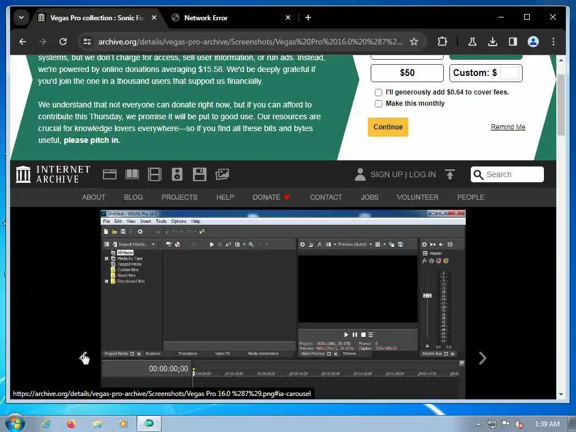Open the Windows Start button

[x=15, y=424]
